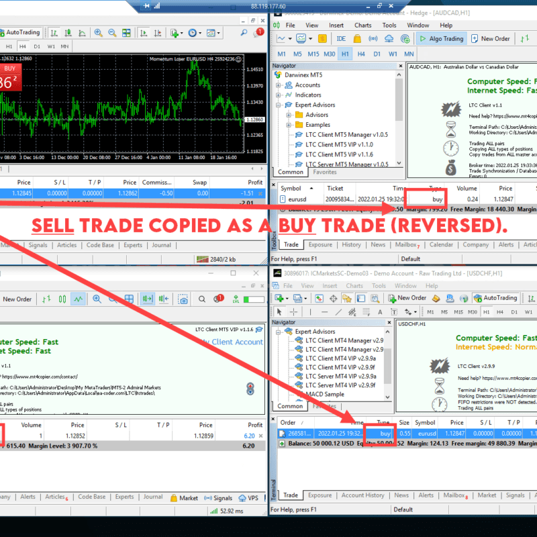
Task: Collapse Expert Advisors node in Darwinex Navigator
Action: tap(278, 105)
